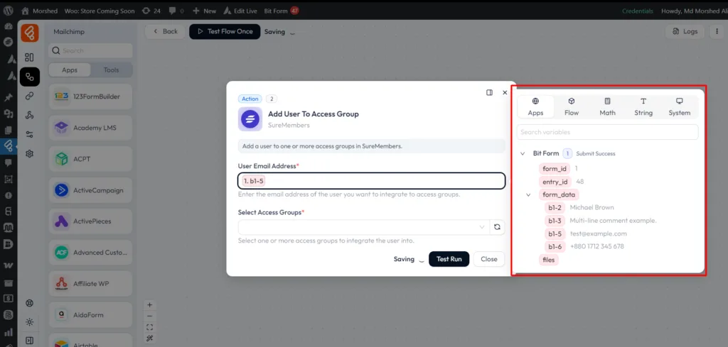The image size is (728, 347).
Task: Click the WordPress logo in admin bar
Action: pos(9,10)
